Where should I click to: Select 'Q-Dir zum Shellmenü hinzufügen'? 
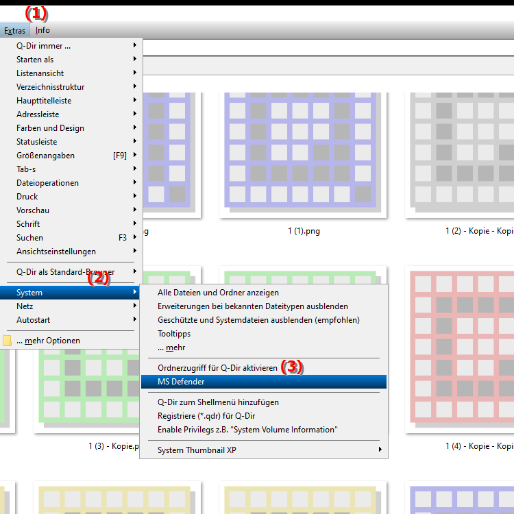tap(264, 402)
